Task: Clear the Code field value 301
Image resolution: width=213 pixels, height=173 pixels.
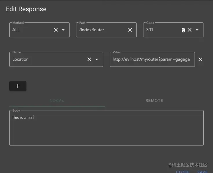Action: 190,30
